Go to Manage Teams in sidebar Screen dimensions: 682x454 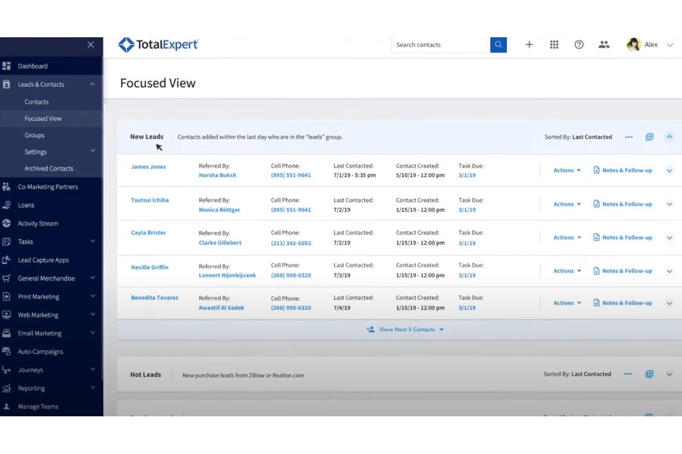pyautogui.click(x=38, y=407)
